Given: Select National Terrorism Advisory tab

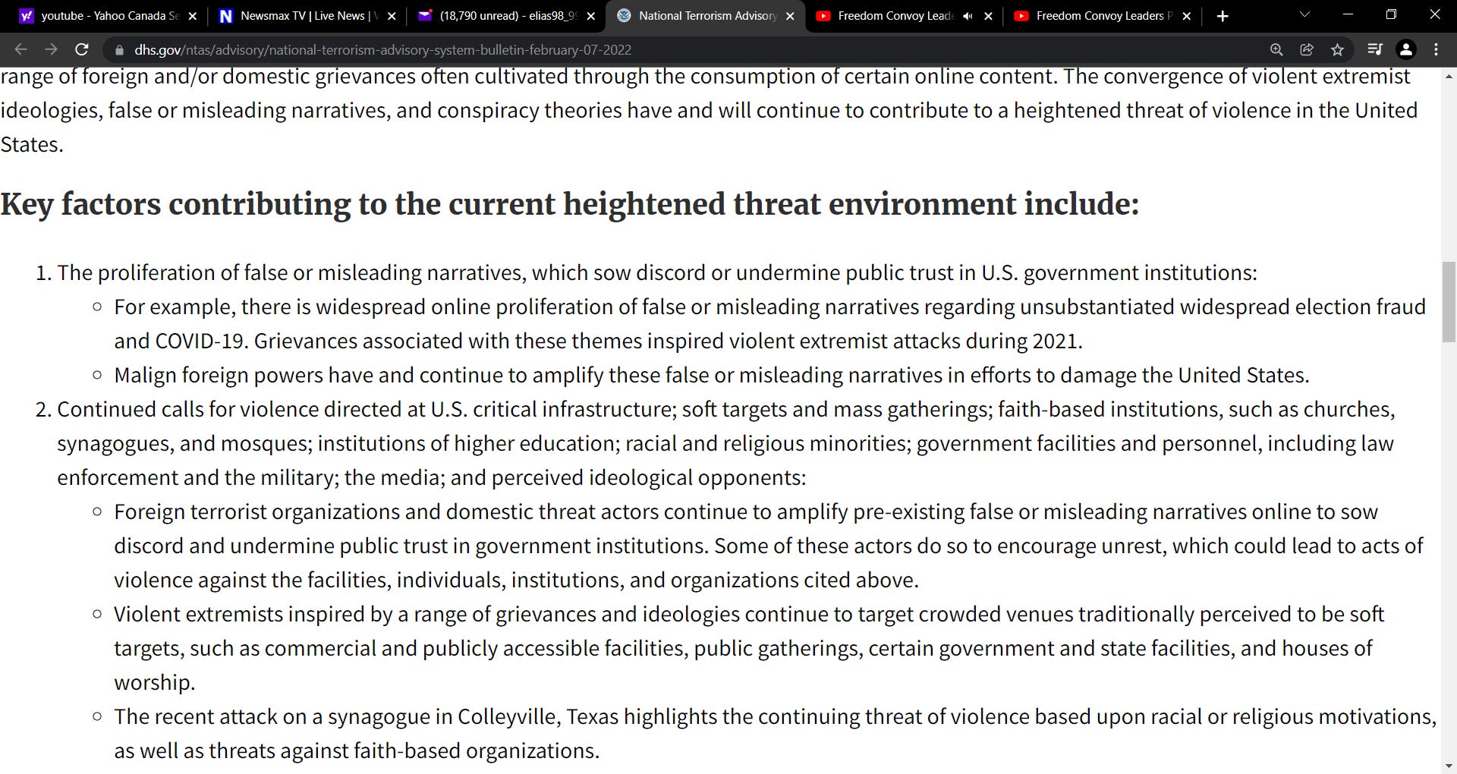Looking at the screenshot, I should [706, 16].
